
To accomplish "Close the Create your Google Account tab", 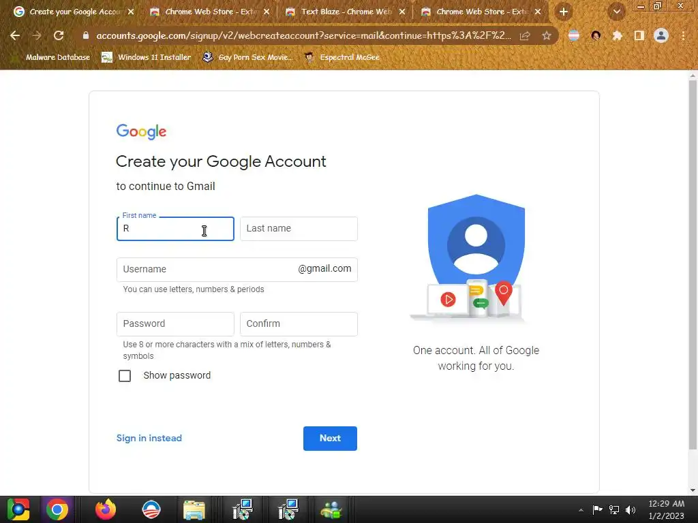I will pos(131,12).
